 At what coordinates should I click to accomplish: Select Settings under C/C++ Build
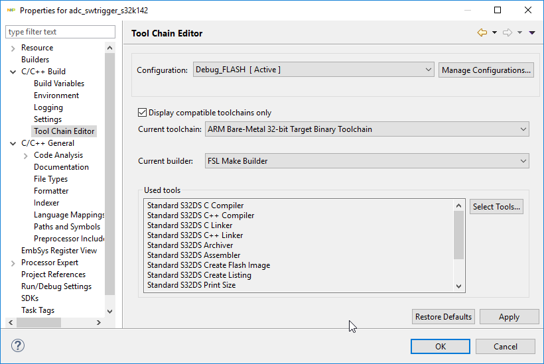48,119
